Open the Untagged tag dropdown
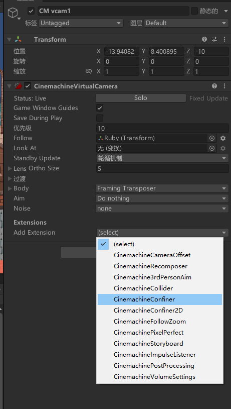 point(81,23)
